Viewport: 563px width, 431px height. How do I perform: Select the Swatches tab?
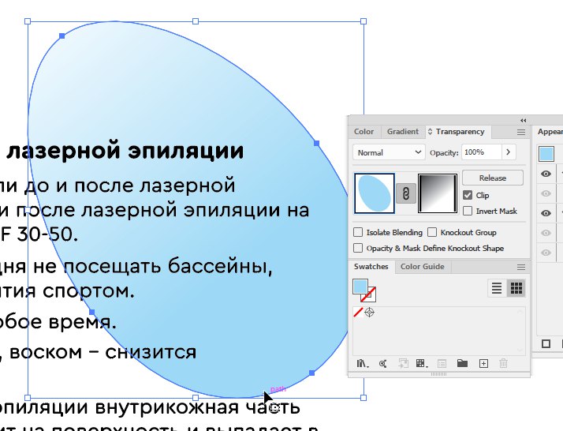pos(371,267)
